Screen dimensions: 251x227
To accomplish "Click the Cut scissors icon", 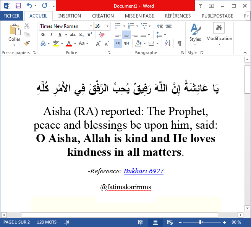I will (x=27, y=26).
